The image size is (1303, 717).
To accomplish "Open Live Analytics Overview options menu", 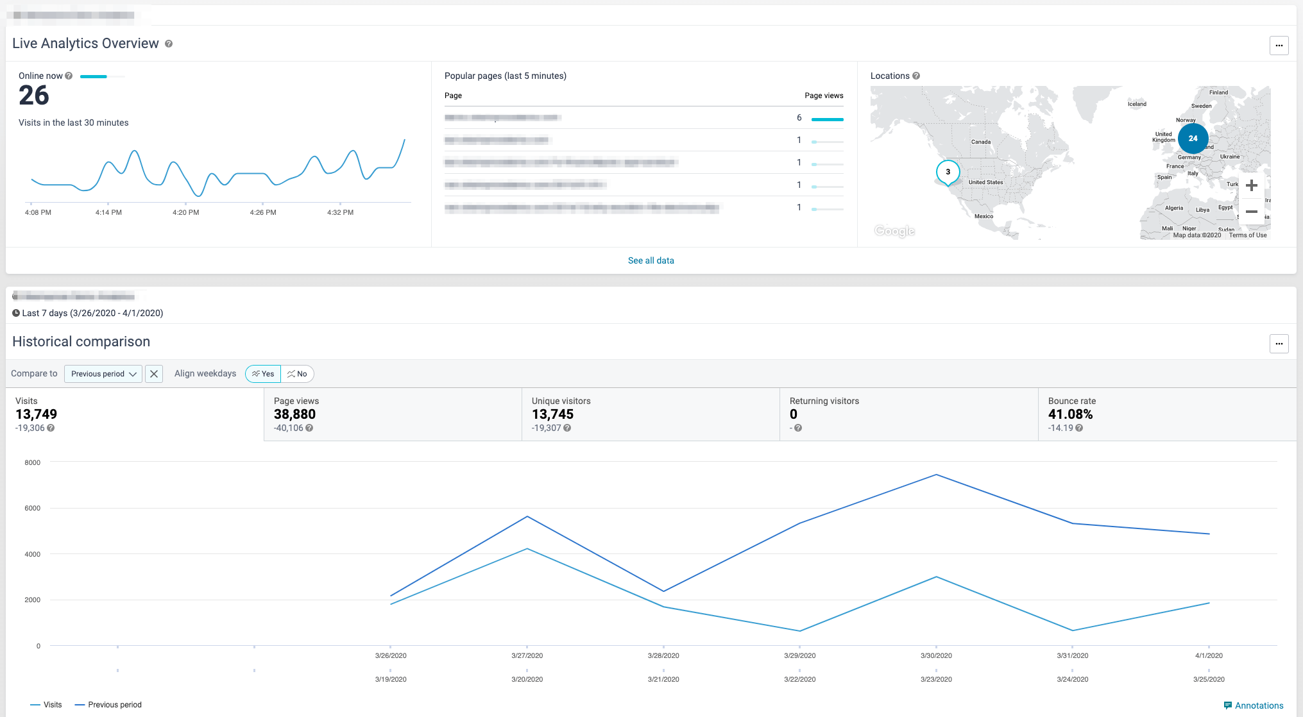I will tap(1279, 46).
